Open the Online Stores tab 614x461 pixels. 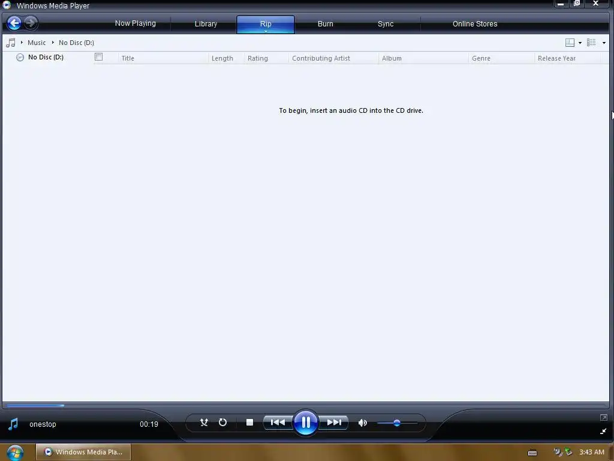pyautogui.click(x=475, y=24)
